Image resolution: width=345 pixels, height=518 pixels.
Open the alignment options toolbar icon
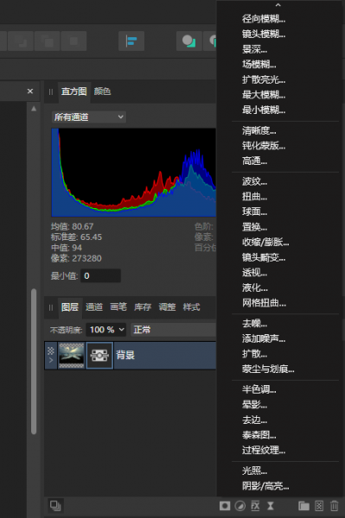click(131, 41)
